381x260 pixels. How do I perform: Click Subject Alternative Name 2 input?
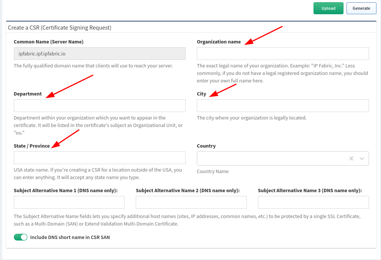pos(191,202)
